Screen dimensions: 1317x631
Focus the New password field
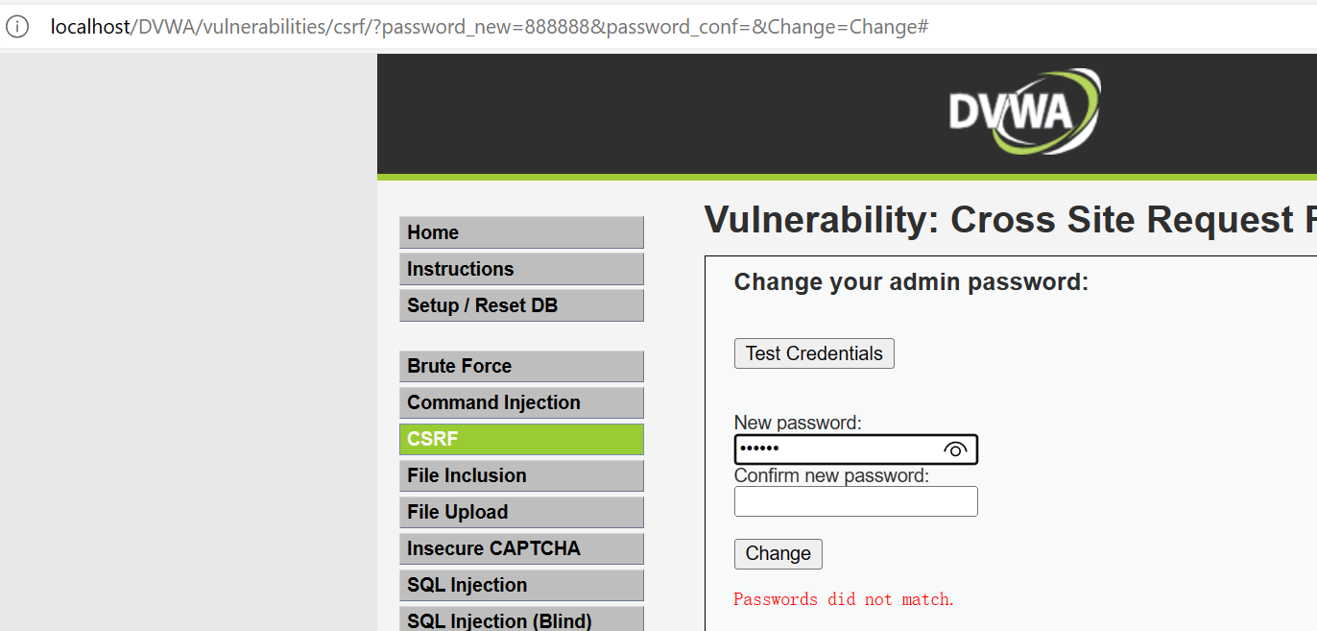tap(835, 449)
